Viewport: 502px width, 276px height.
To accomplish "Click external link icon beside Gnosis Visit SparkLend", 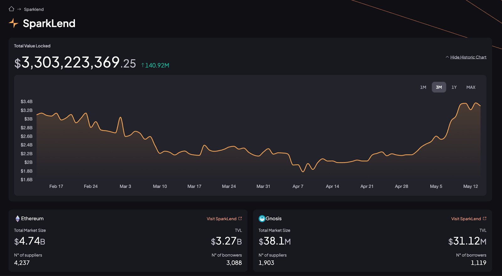I will 484,218.
